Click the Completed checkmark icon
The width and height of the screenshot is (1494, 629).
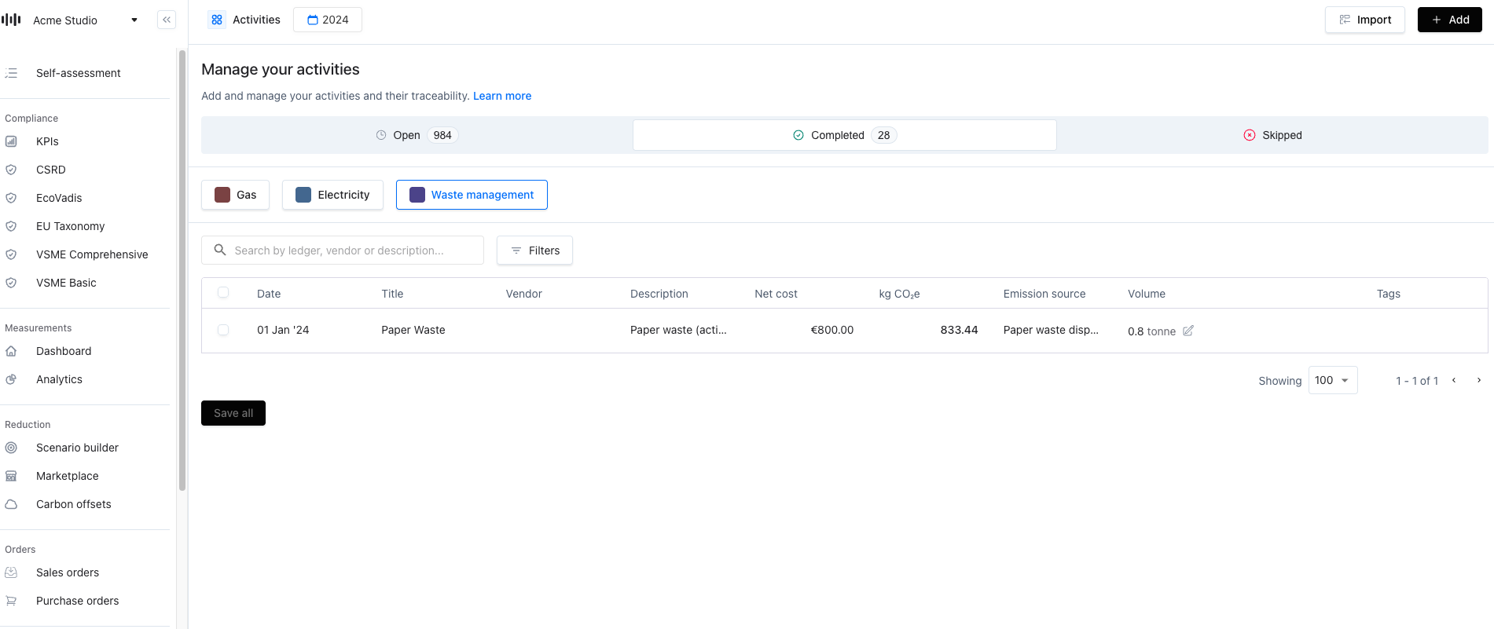tap(798, 135)
